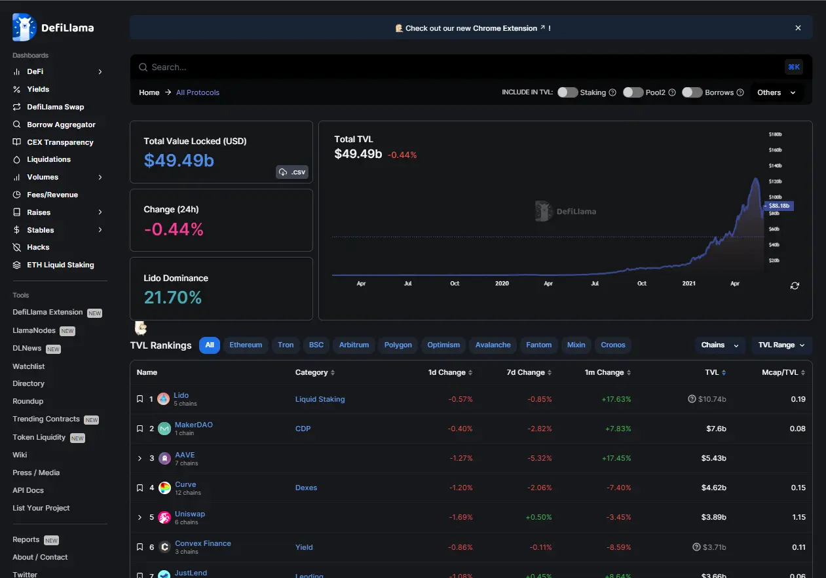Open the Others dropdown
The width and height of the screenshot is (826, 578).
(x=777, y=92)
